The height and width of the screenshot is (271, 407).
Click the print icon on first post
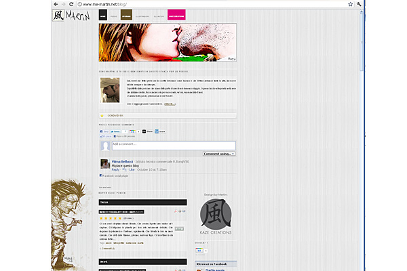pyautogui.click(x=180, y=211)
